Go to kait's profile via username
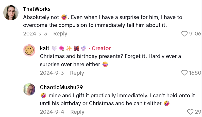The width and height of the screenshot is (202, 117). pyautogui.click(x=44, y=48)
